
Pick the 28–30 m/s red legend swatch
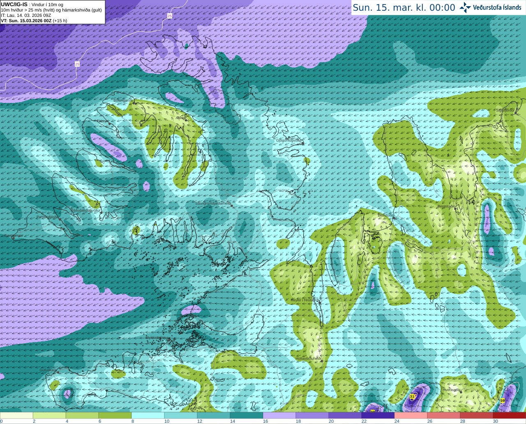[x=477, y=415]
